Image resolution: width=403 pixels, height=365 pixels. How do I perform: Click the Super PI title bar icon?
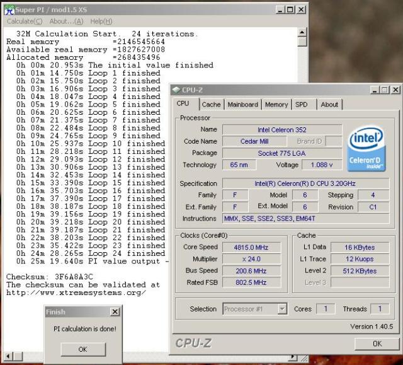9,10
